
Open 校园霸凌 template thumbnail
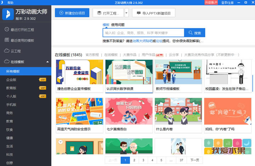click(x=228, y=72)
